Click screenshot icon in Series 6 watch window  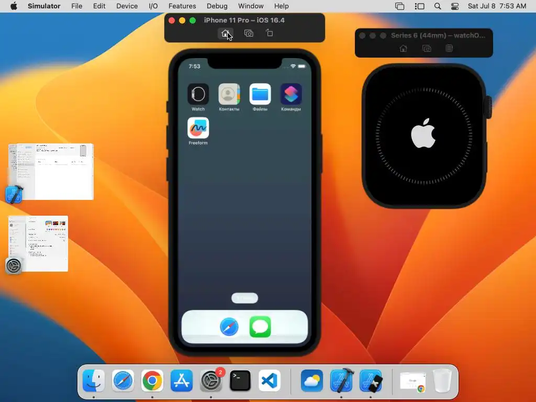426,49
